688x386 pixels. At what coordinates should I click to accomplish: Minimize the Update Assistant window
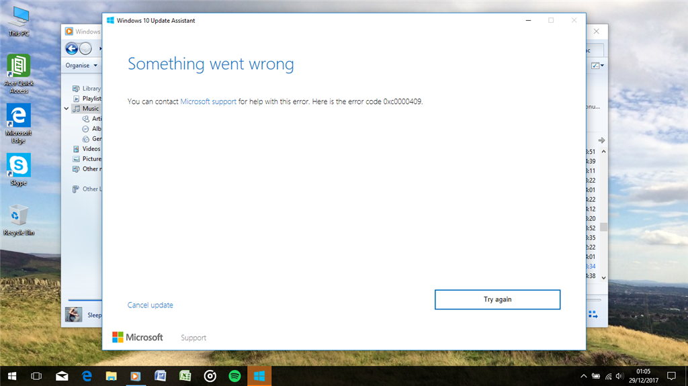pos(528,20)
